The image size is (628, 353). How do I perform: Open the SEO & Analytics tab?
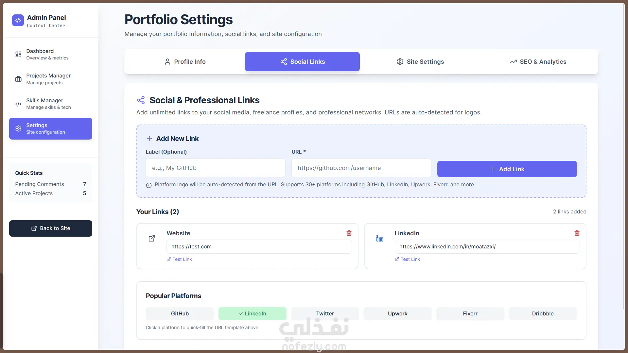click(x=538, y=62)
